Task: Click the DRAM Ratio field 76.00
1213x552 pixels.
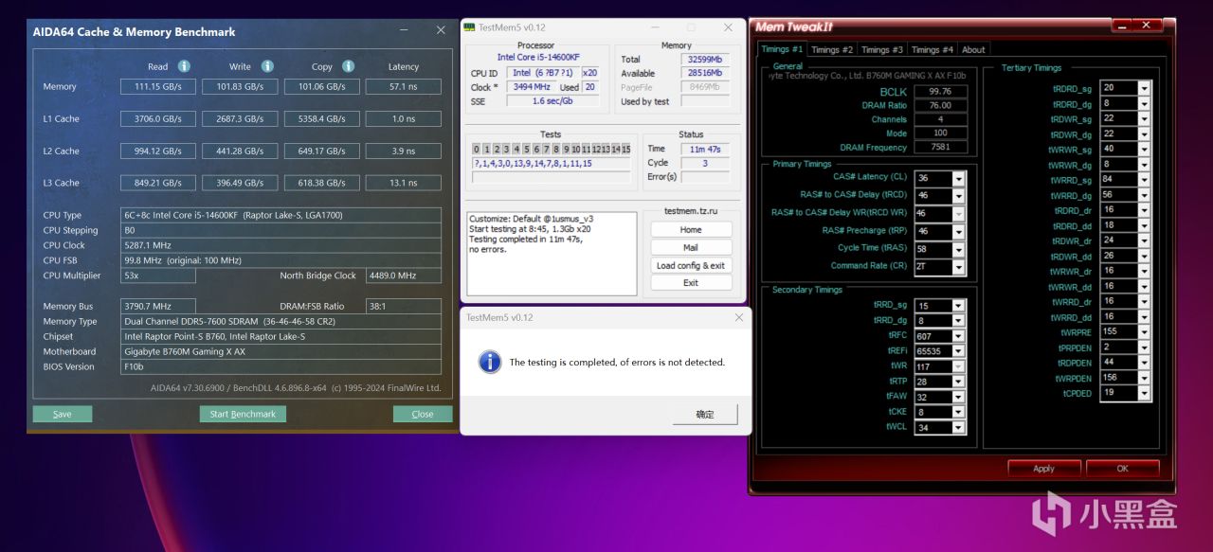Action: coord(940,106)
